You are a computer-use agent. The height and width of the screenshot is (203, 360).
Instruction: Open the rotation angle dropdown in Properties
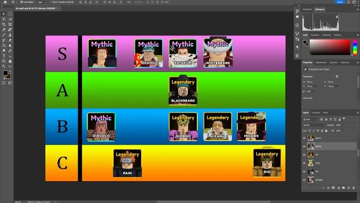(x=314, y=91)
